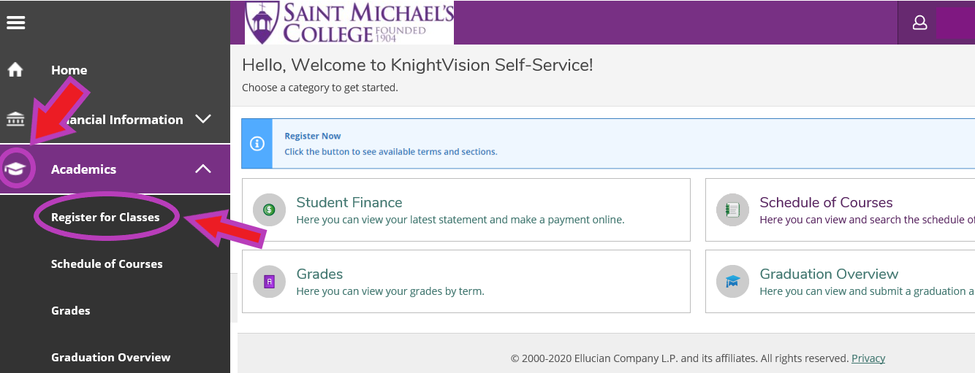This screenshot has height=373, width=975.
Task: Click the Student Finance dollar icon
Action: tap(269, 209)
